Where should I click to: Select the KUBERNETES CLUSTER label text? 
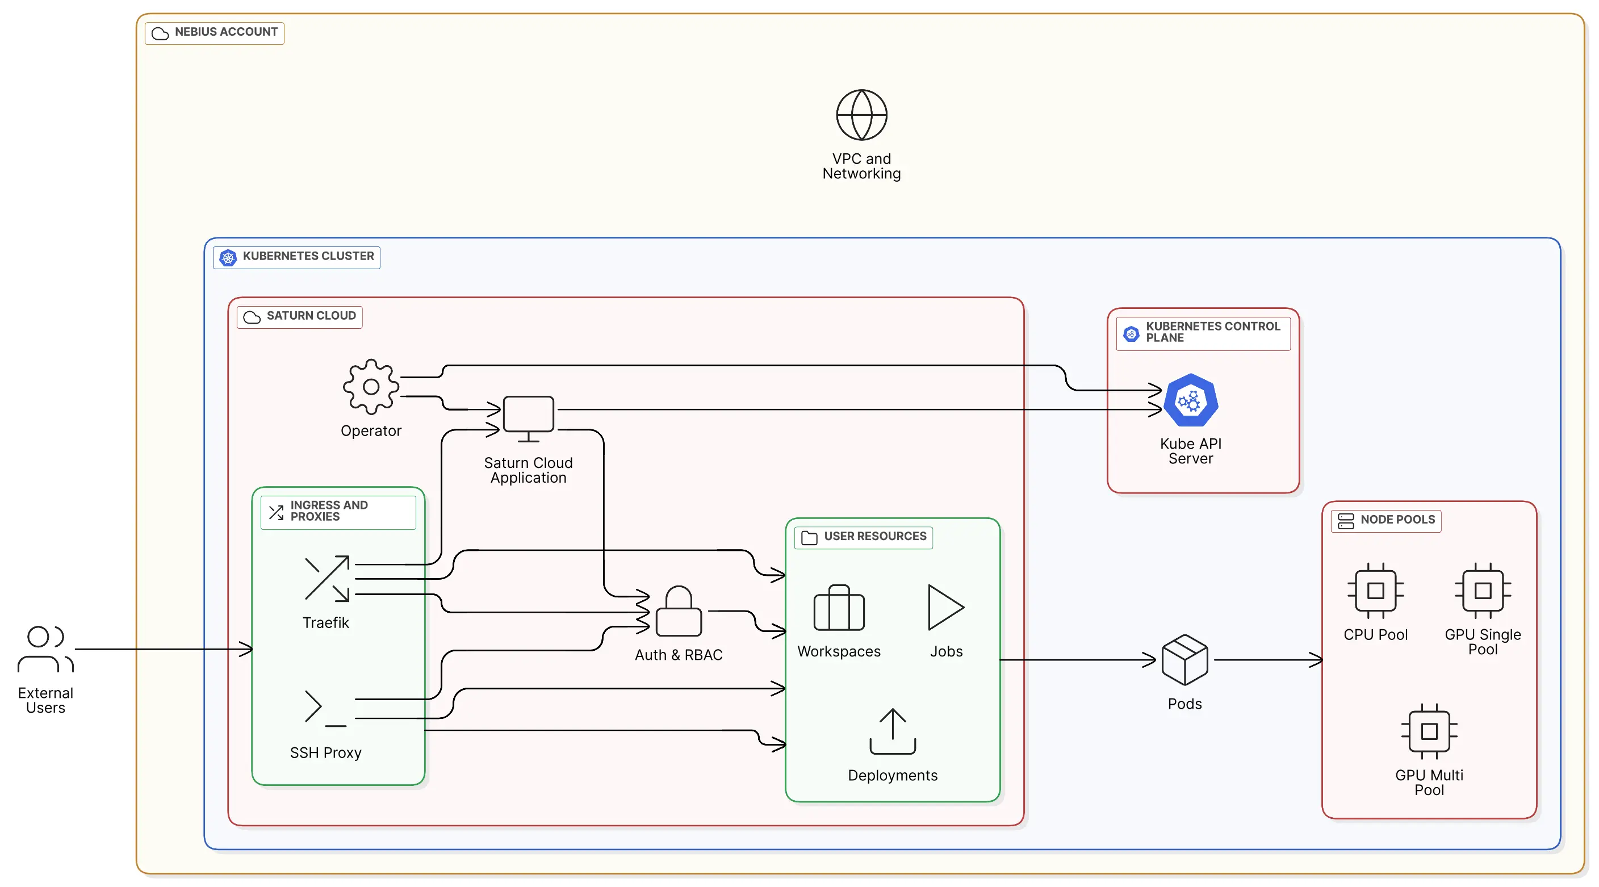(x=308, y=256)
